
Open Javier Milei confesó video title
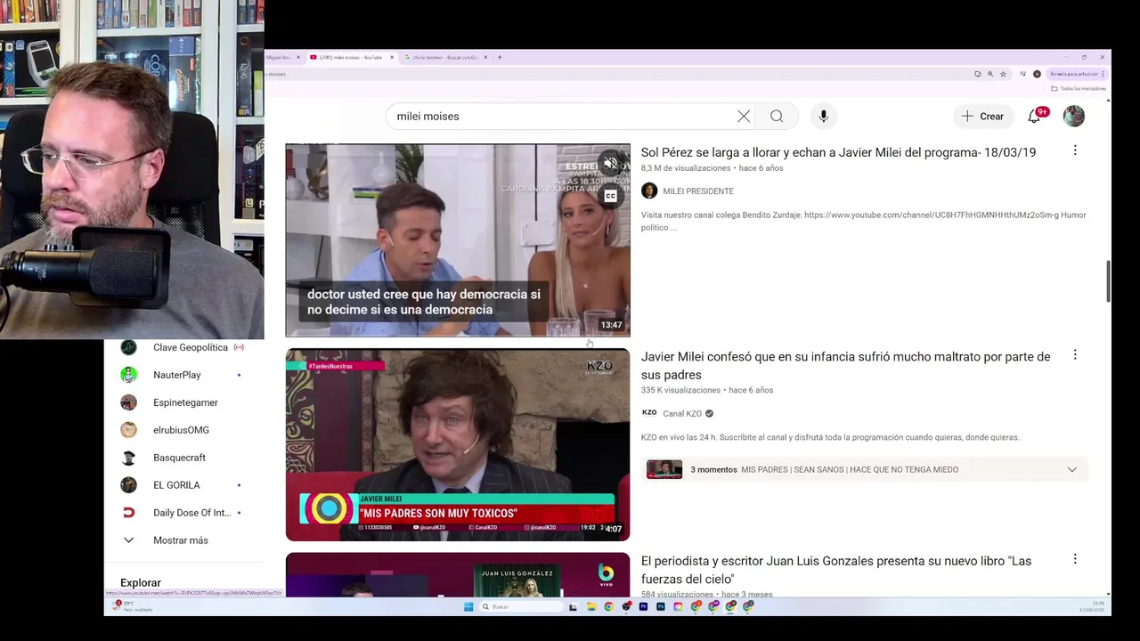pyautogui.click(x=846, y=366)
